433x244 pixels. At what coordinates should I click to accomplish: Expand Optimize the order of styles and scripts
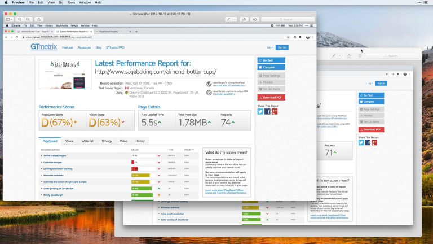coord(65,182)
